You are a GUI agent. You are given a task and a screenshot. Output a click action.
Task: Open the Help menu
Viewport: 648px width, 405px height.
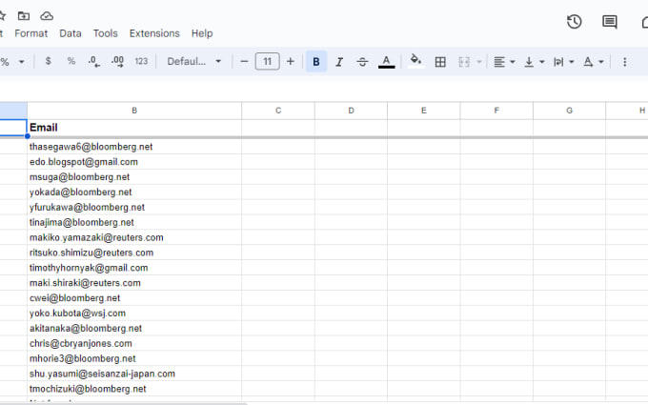pyautogui.click(x=202, y=33)
